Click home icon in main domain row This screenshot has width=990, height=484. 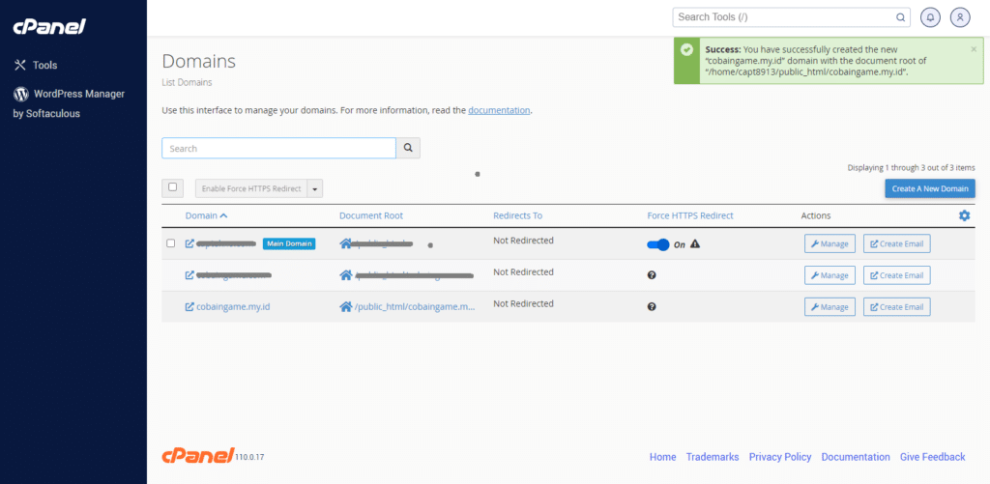click(x=345, y=243)
